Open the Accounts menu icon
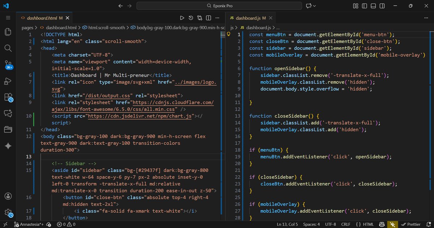The height and width of the screenshot is (228, 434). coord(8,196)
